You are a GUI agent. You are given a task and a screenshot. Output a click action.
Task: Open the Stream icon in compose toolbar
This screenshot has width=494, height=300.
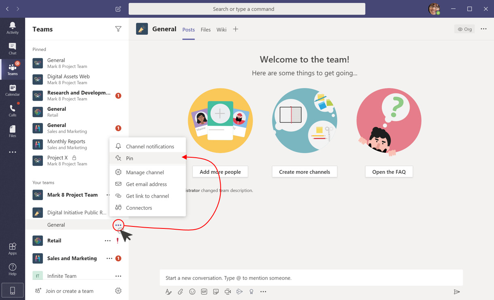click(240, 292)
